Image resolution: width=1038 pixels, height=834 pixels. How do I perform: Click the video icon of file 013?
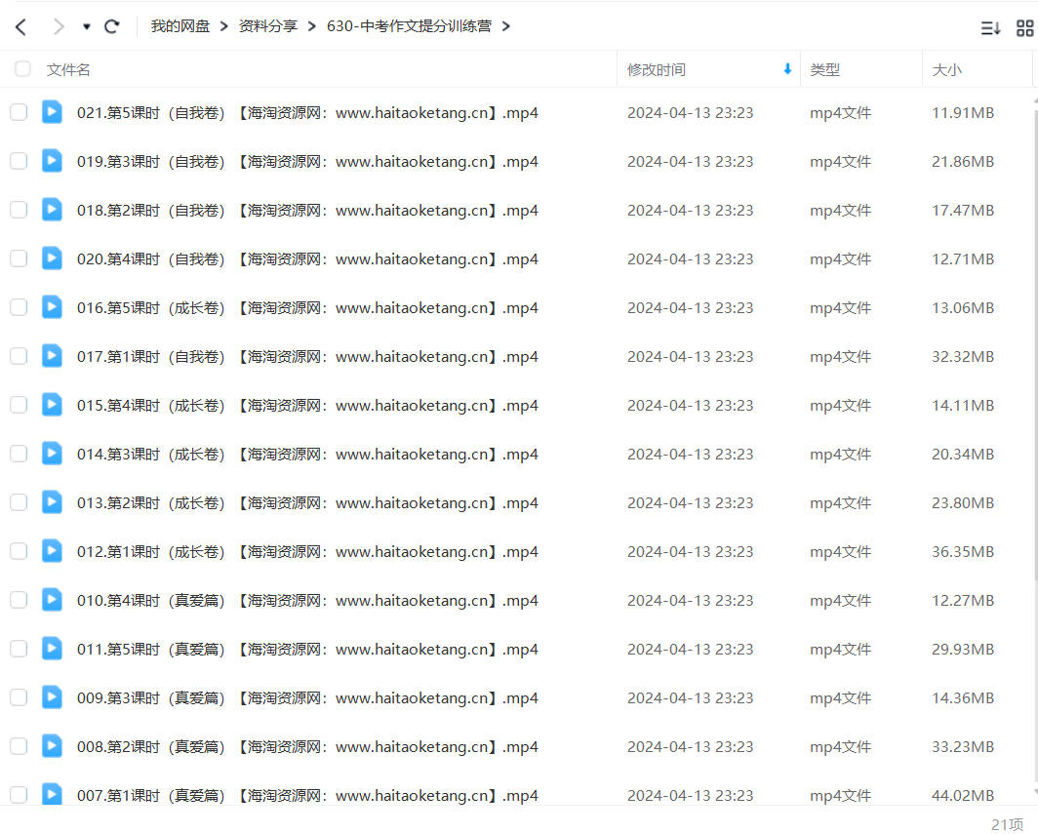click(x=52, y=502)
